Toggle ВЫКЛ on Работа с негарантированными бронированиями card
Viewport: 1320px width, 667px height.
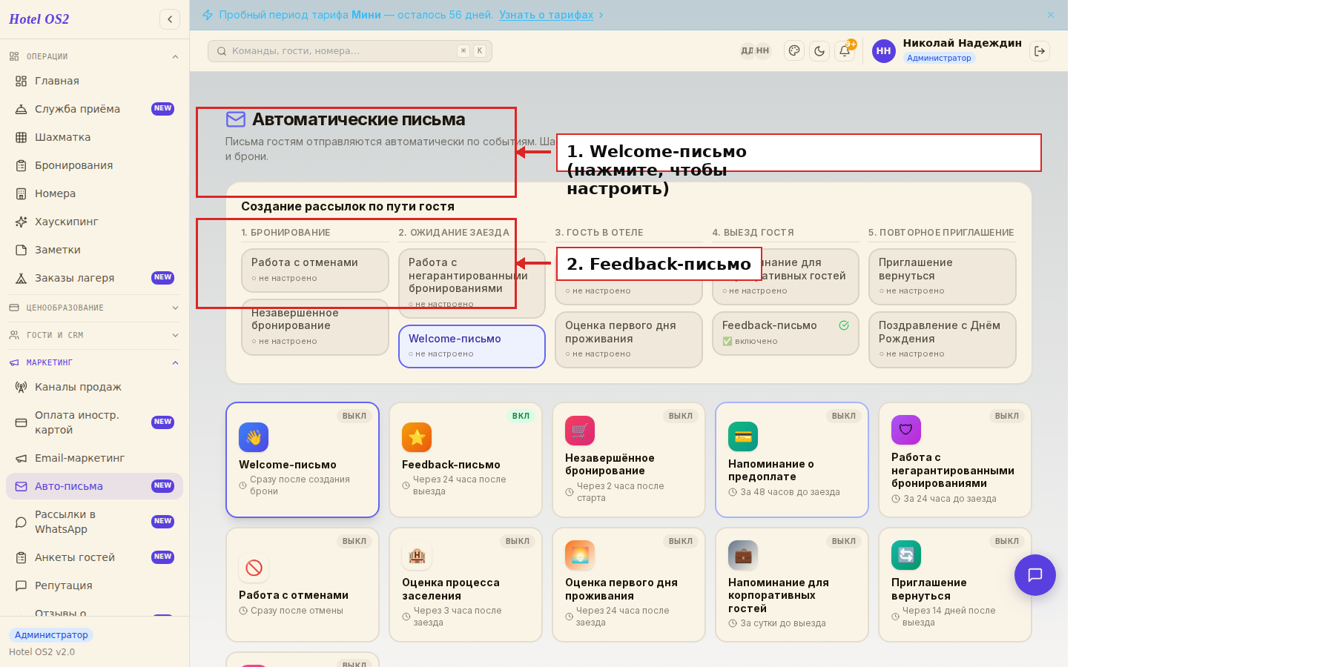[x=1007, y=416]
